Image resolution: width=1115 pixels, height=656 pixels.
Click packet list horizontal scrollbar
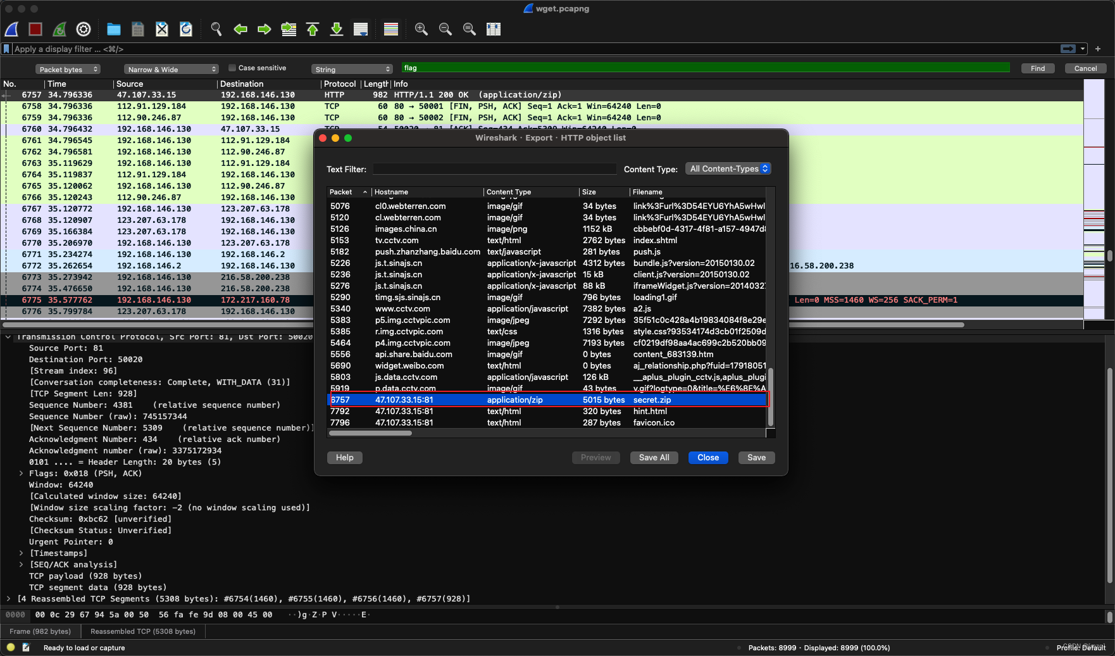(x=482, y=325)
